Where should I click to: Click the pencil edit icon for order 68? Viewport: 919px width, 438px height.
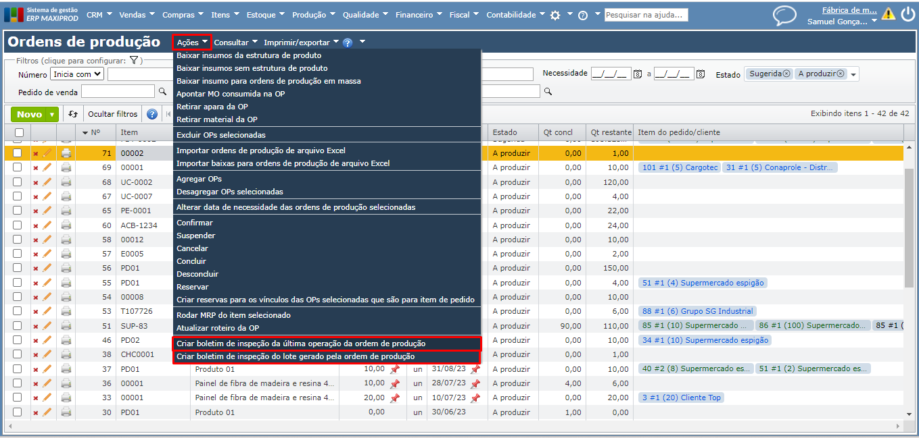(47, 182)
